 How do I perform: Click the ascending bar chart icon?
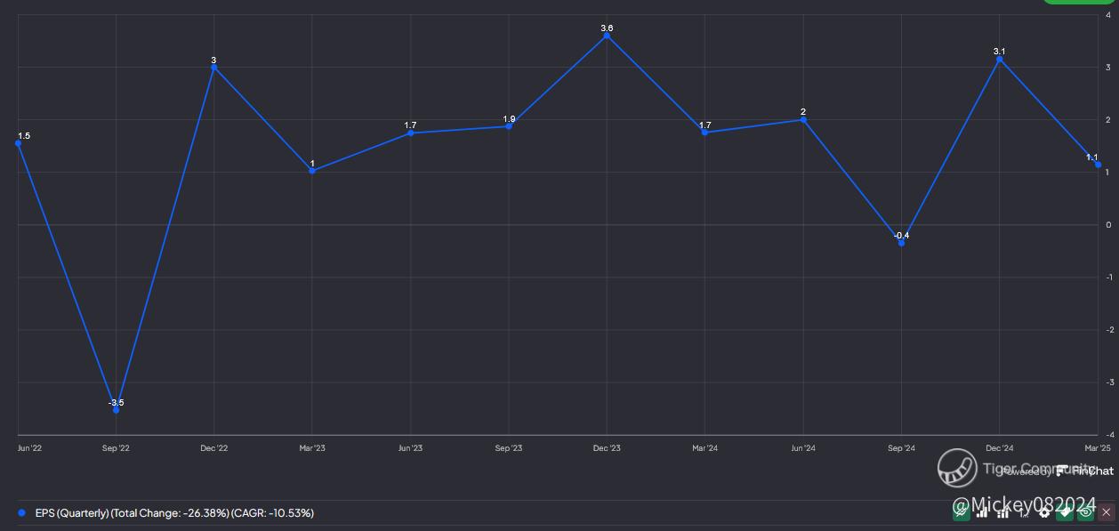[x=982, y=512]
